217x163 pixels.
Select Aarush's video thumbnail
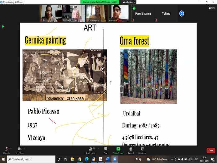120,13
